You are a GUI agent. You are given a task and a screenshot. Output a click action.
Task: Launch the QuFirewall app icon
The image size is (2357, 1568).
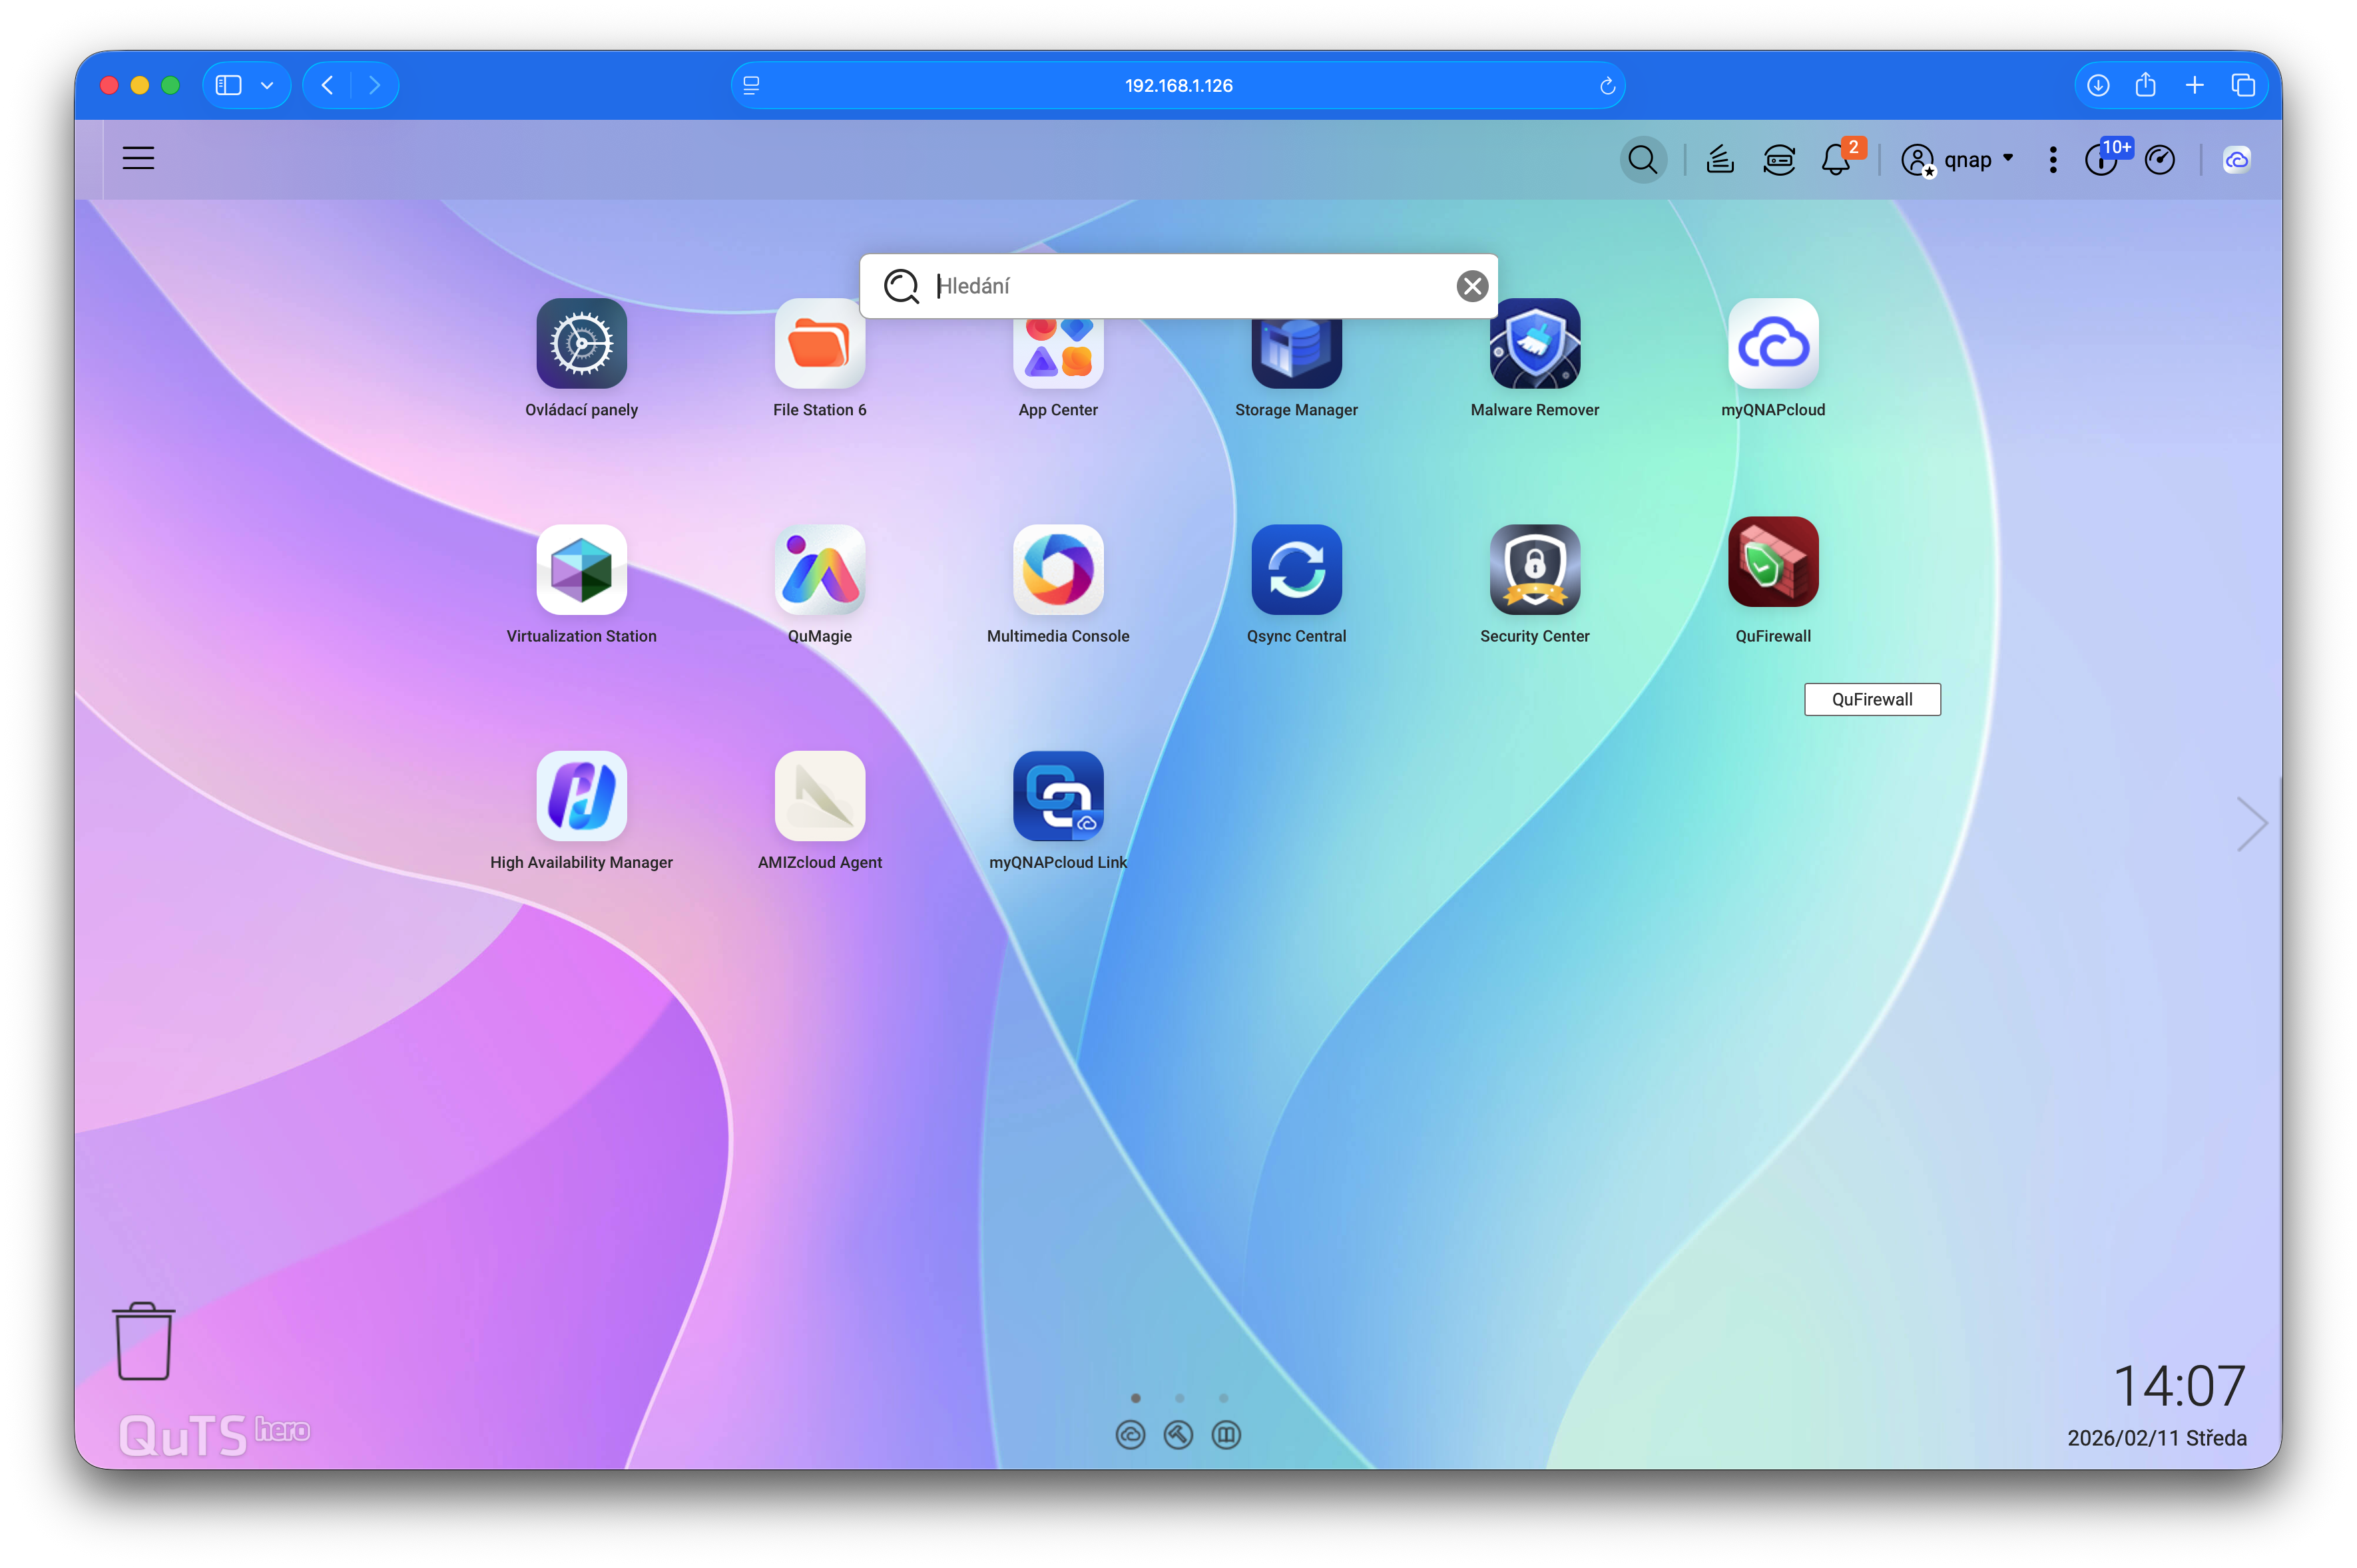click(x=1773, y=562)
